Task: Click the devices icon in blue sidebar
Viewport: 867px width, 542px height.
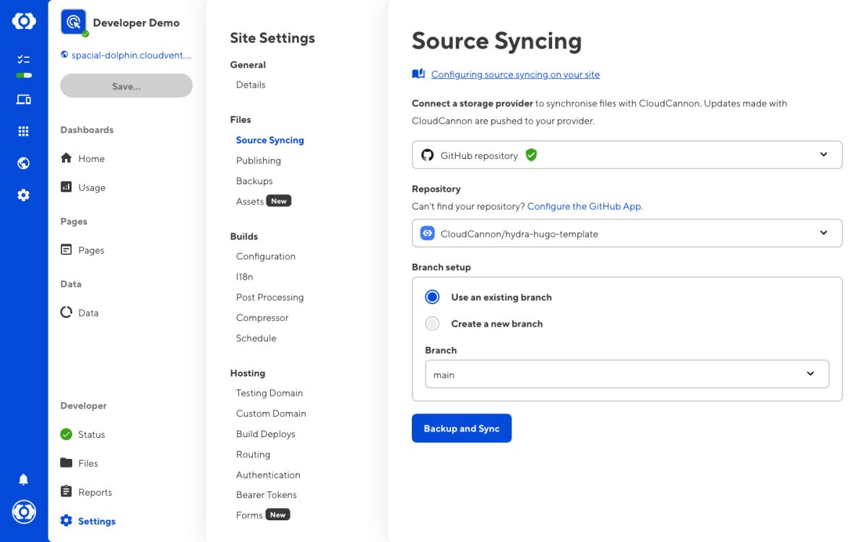Action: pos(24,100)
